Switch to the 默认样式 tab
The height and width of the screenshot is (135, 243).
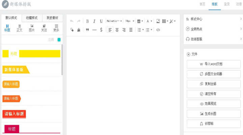click(x=11, y=18)
